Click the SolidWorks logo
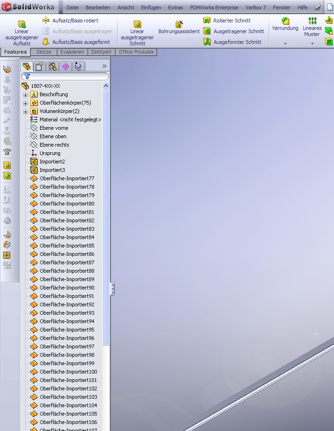334x431 pixels. 28,7
